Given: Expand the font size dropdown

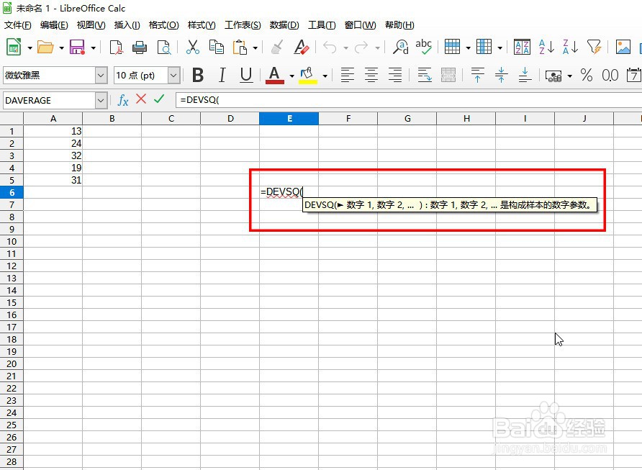Looking at the screenshot, I should [173, 76].
